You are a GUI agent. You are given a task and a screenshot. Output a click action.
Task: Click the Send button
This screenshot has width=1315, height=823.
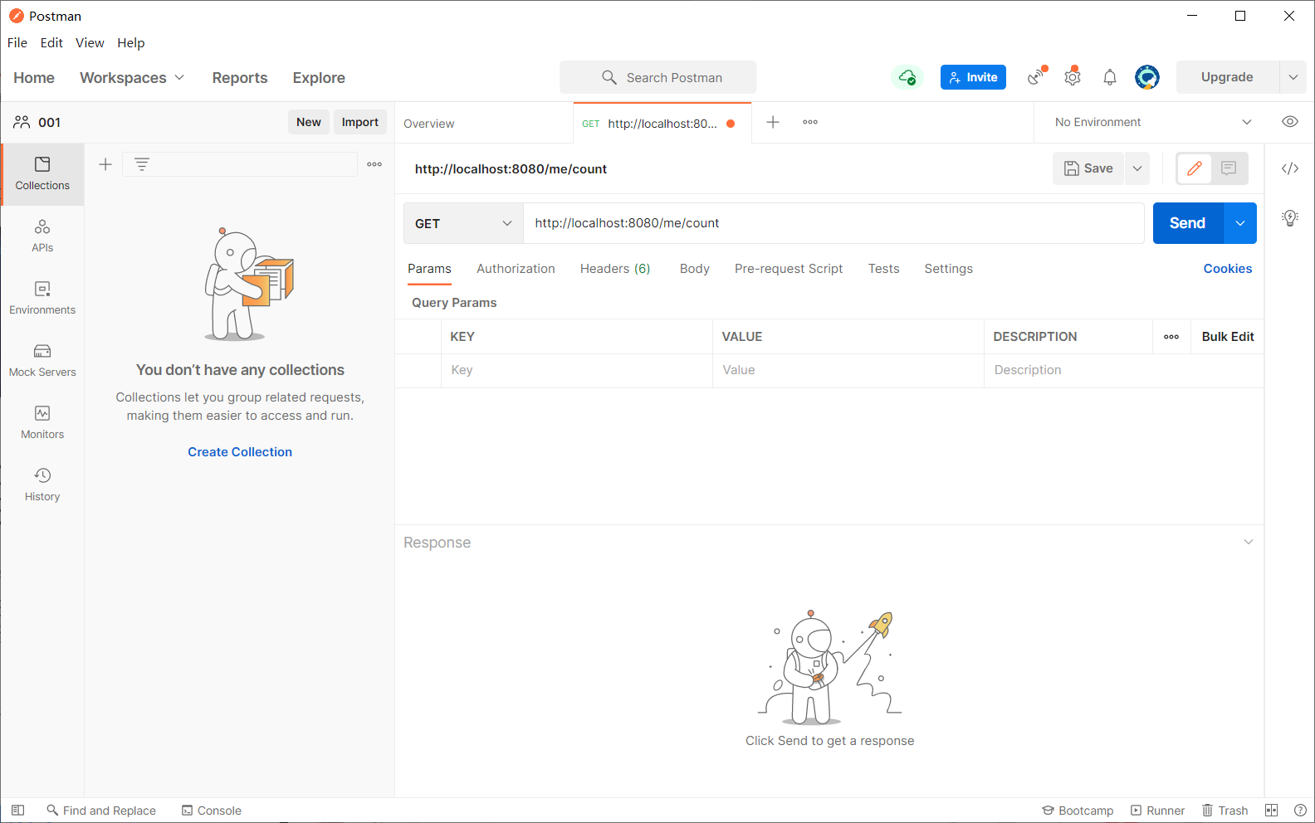[x=1188, y=223]
